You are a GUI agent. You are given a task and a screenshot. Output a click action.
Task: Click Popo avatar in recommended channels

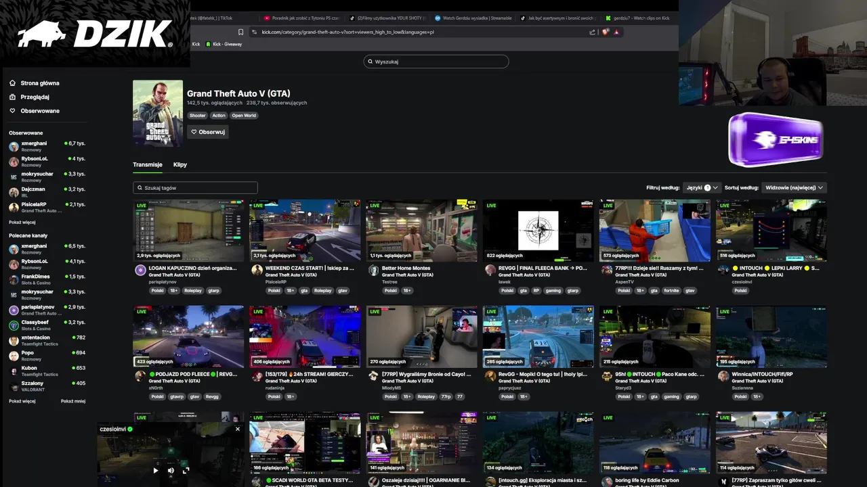(14, 355)
